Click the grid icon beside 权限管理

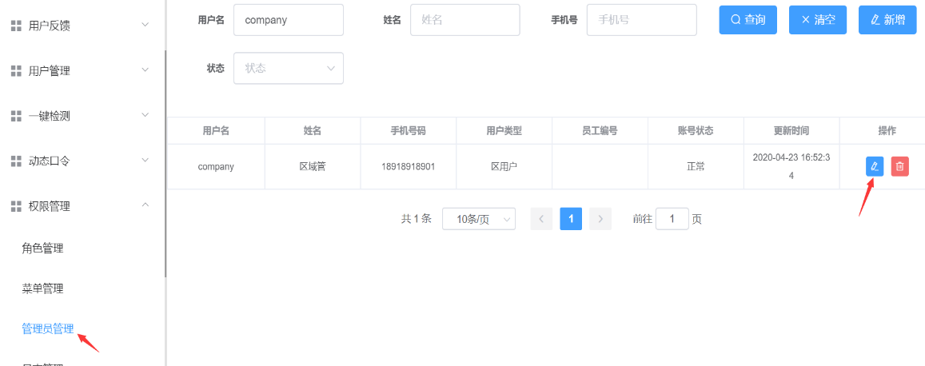tap(16, 206)
